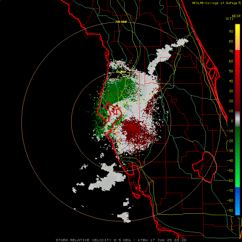Click the positive 70 scale label
The height and width of the screenshot is (242, 242).
point(231,51)
